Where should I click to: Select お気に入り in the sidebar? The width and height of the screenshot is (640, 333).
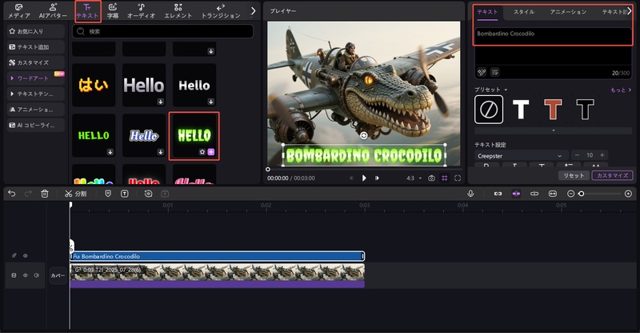pyautogui.click(x=35, y=31)
